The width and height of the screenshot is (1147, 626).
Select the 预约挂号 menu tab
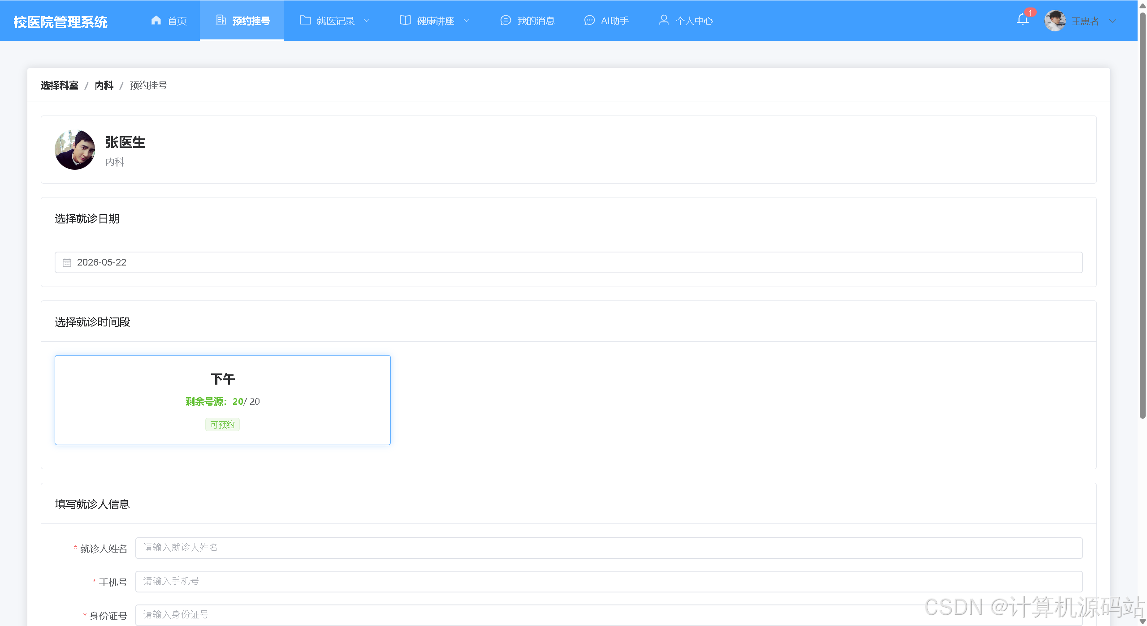point(242,21)
